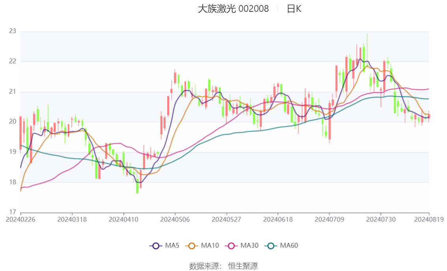Select the 日K period label
This screenshot has width=447, height=271.
294,9
